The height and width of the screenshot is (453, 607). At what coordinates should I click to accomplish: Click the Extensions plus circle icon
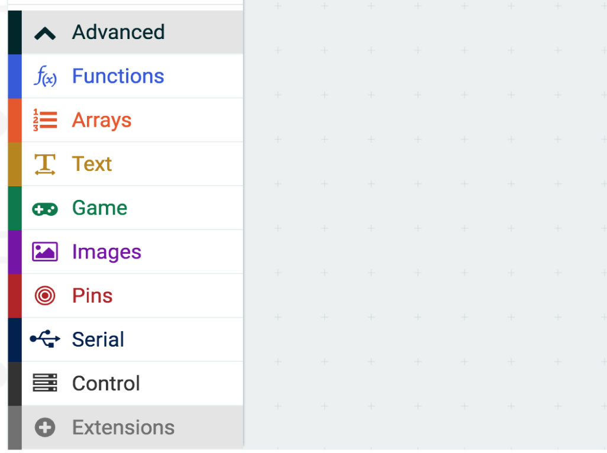pos(45,428)
